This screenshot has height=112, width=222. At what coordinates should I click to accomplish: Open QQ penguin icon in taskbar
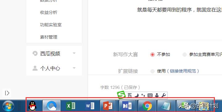coord(32,106)
